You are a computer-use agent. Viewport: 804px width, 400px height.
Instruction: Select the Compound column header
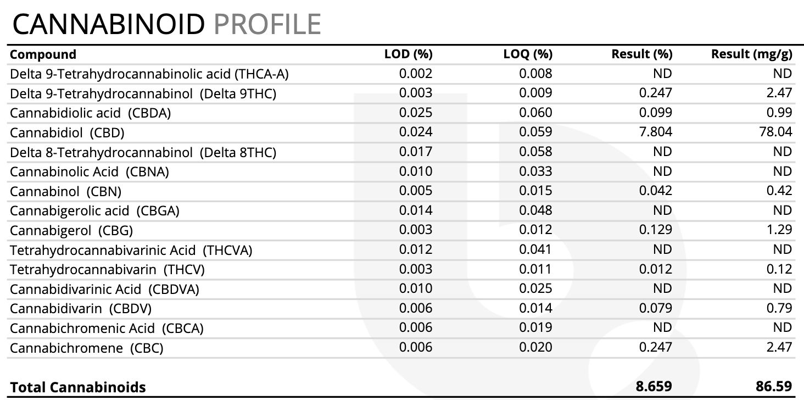click(x=43, y=54)
